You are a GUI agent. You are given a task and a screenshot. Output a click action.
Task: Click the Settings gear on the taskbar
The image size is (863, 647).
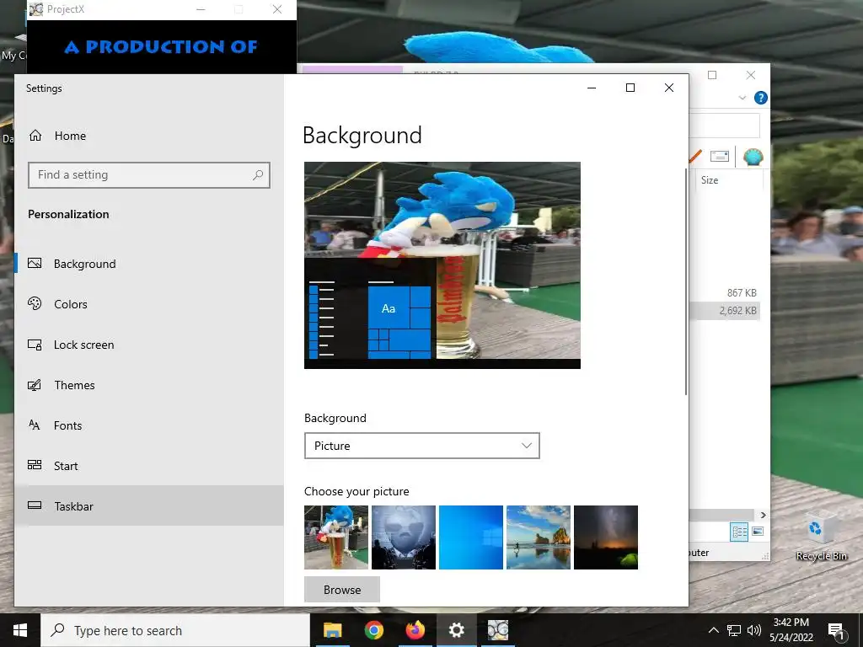456,630
